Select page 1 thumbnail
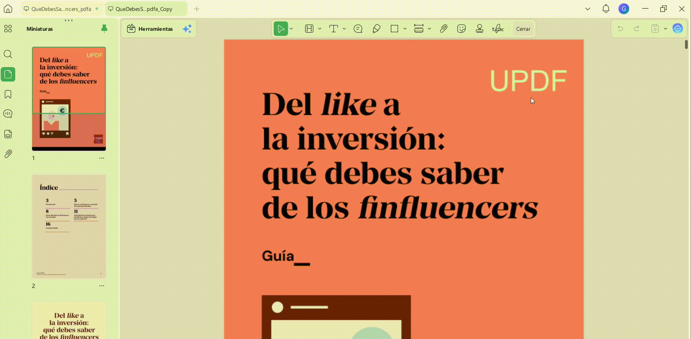This screenshot has height=339, width=691. (x=69, y=99)
